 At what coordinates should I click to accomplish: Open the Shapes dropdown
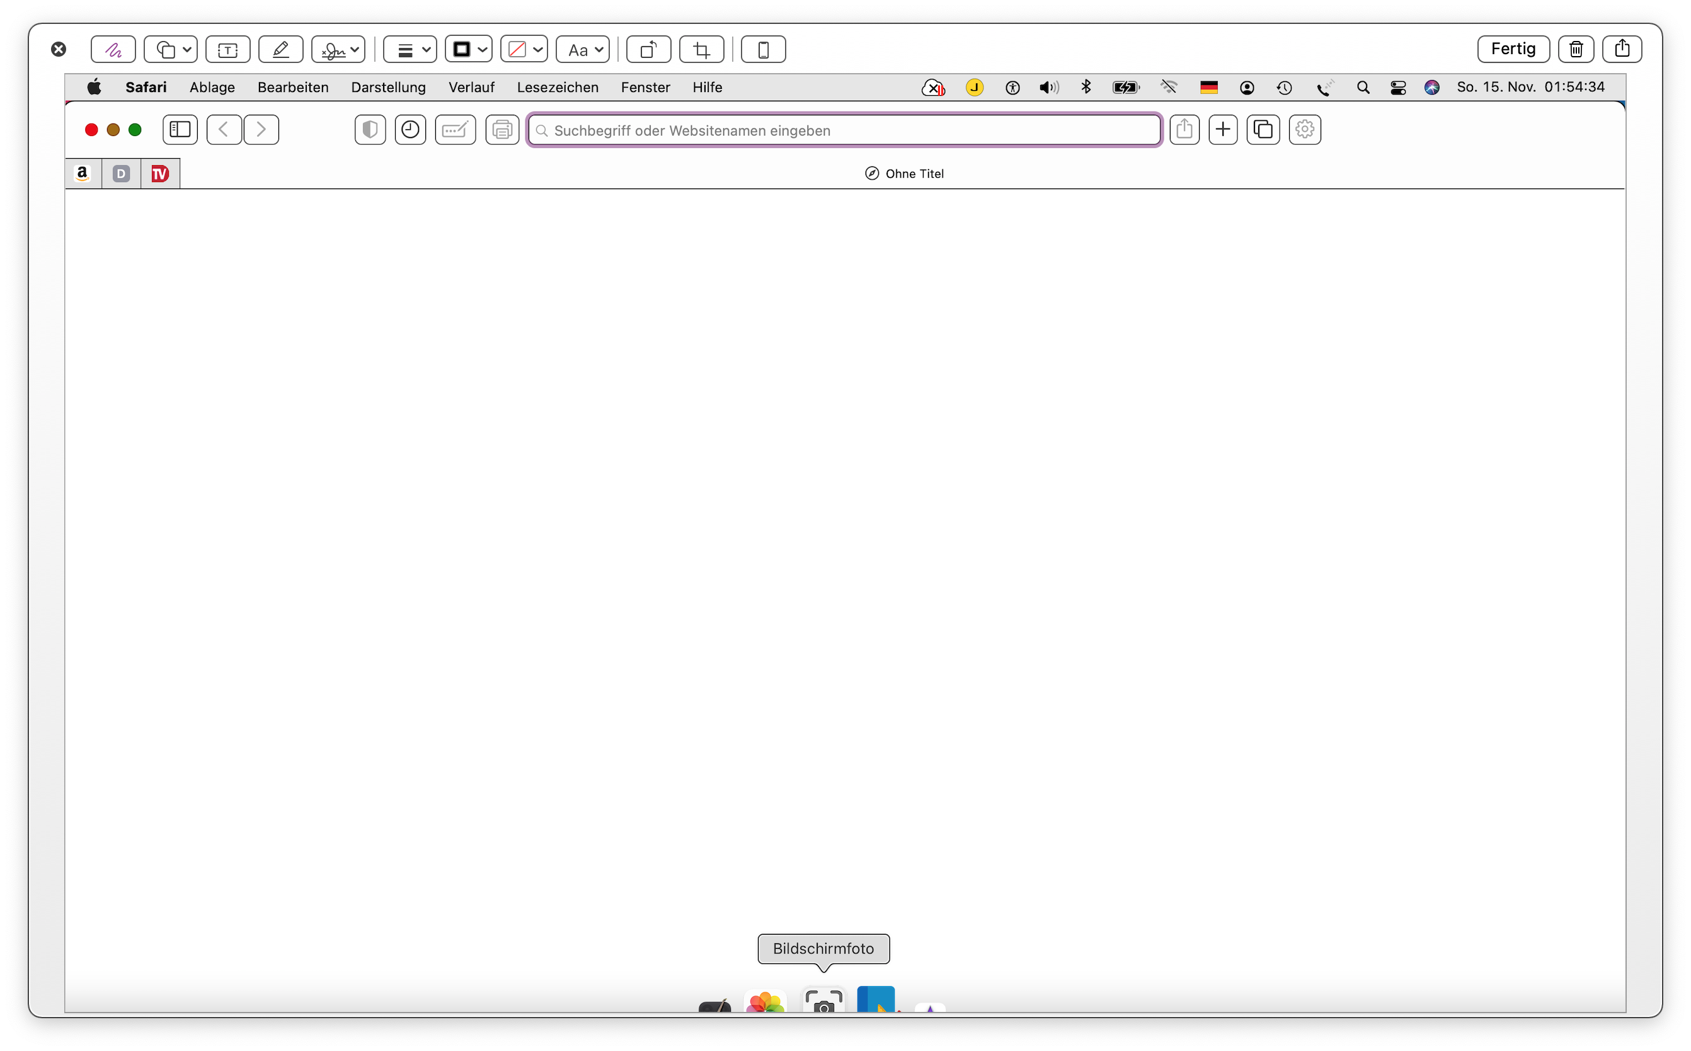[171, 49]
